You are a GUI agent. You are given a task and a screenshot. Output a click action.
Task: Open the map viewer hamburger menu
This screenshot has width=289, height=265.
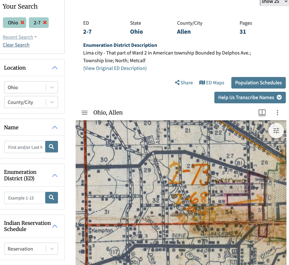(84, 113)
